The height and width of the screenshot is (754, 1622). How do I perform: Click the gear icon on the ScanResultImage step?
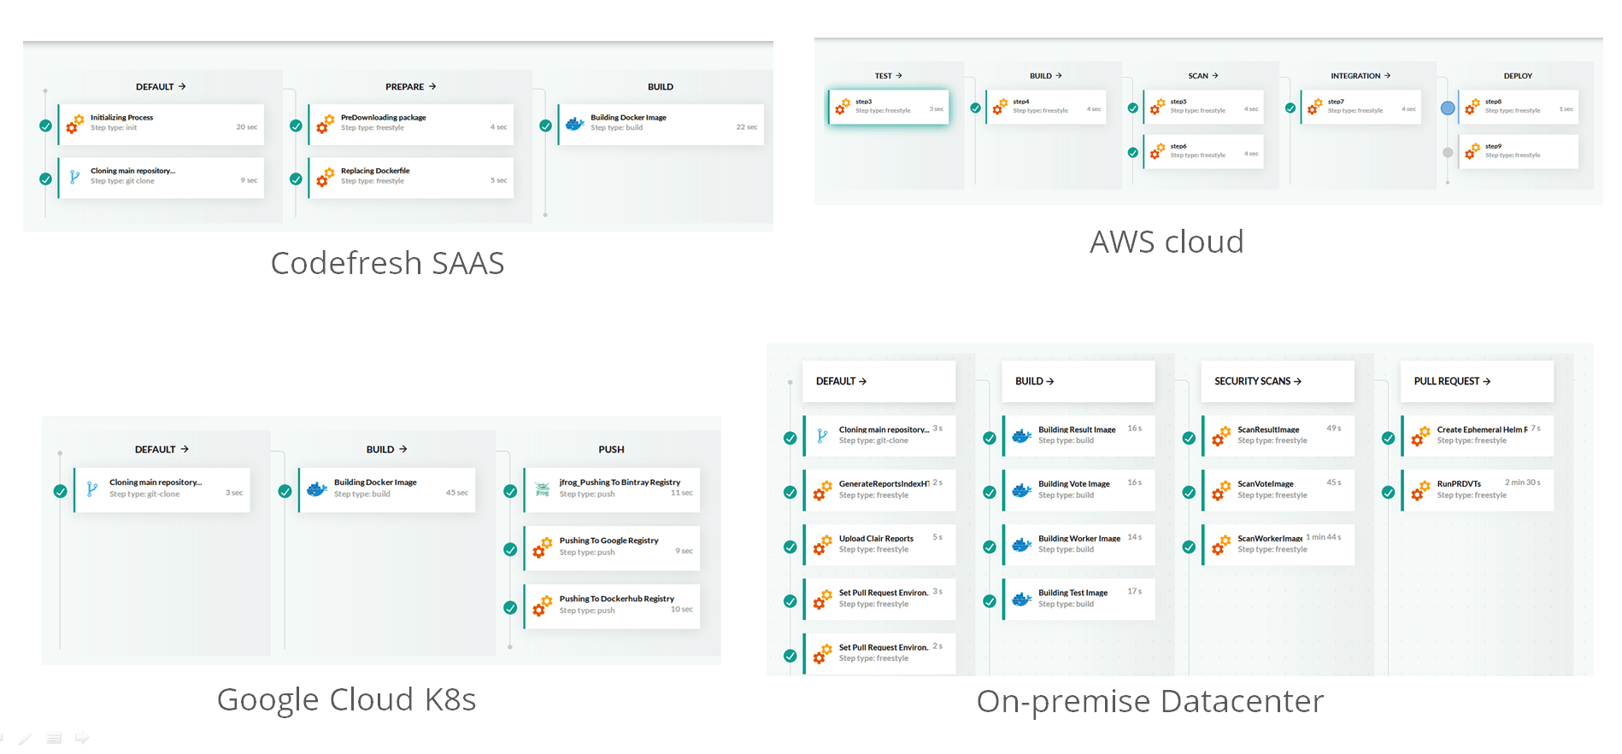(1220, 436)
